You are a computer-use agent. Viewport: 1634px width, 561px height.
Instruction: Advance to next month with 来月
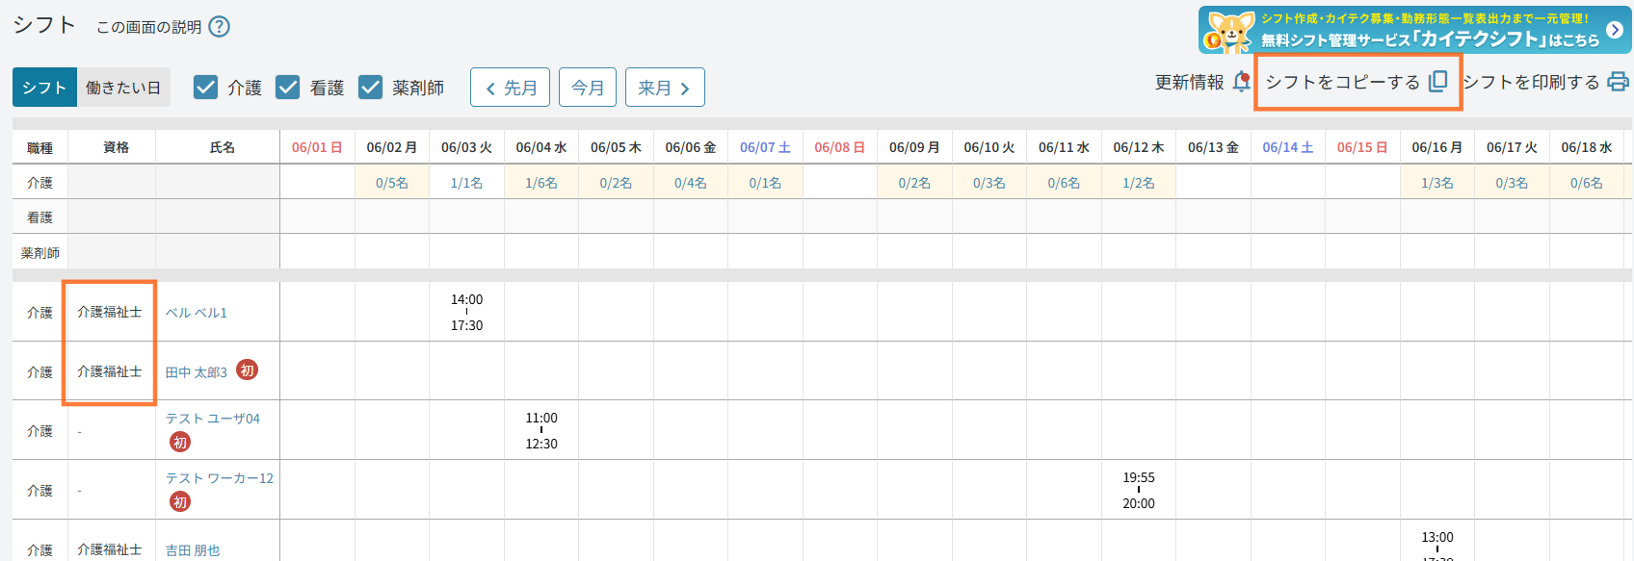(x=665, y=88)
